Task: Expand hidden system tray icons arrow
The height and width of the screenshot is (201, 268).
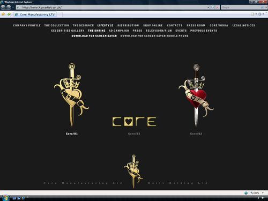Action: (258, 198)
